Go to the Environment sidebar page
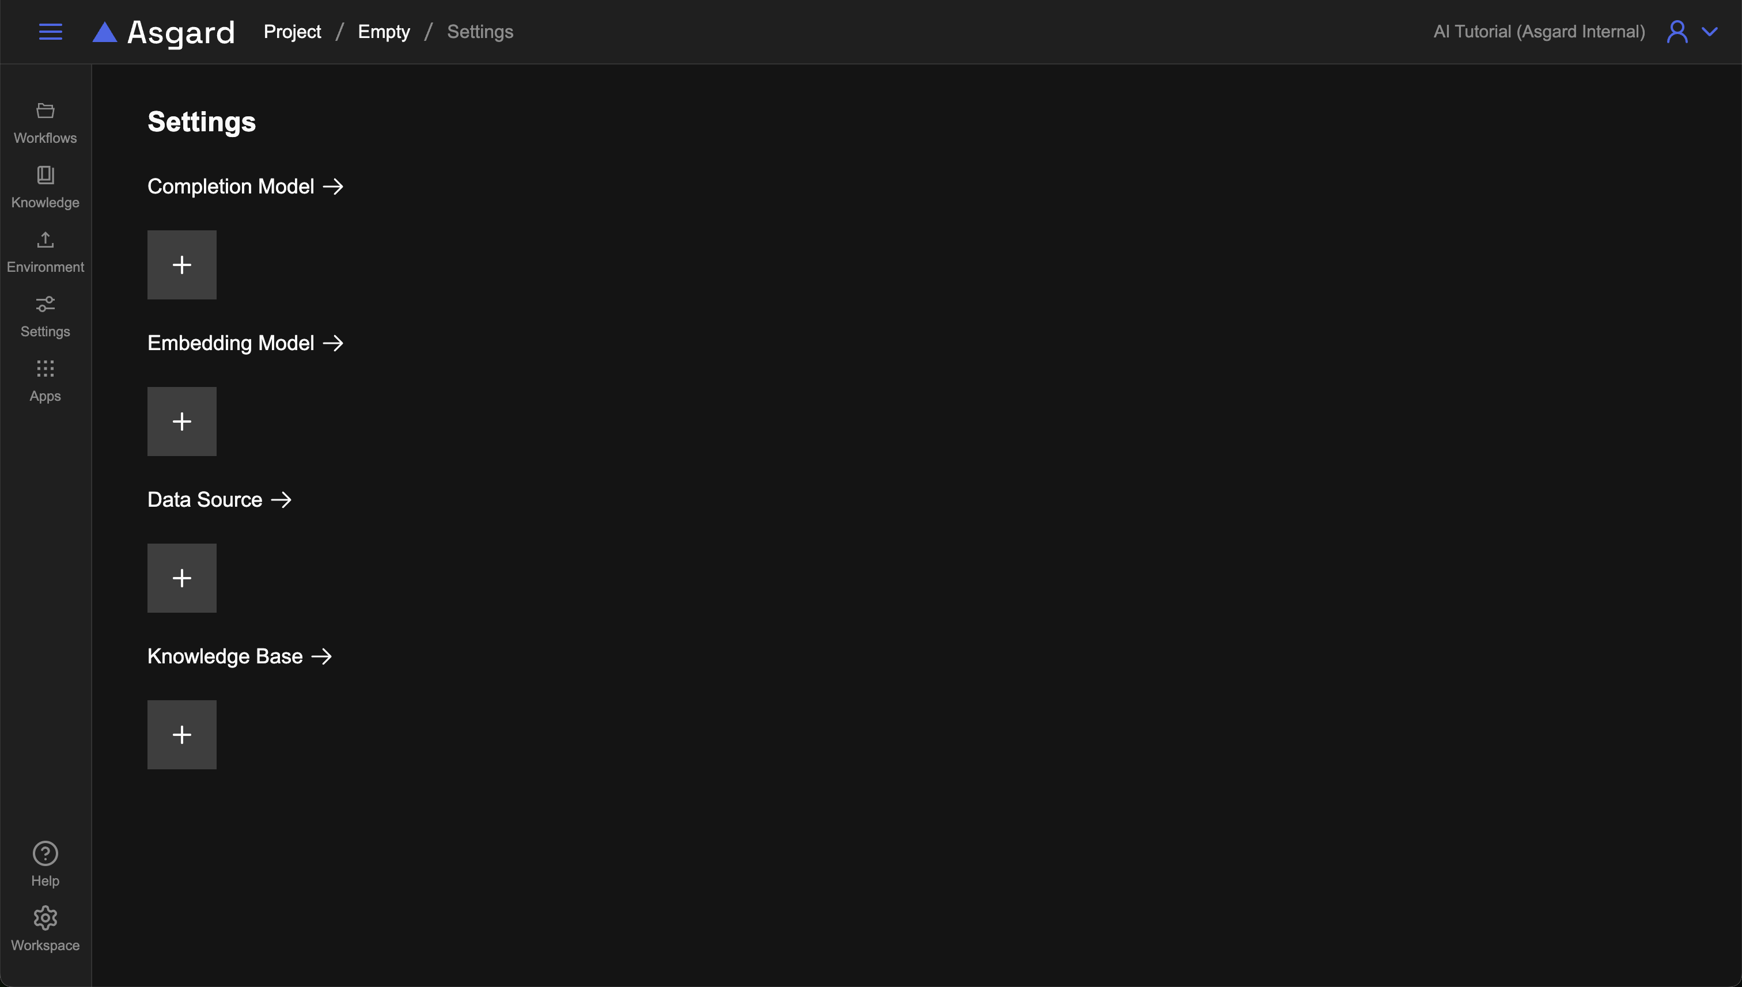 [x=46, y=252]
